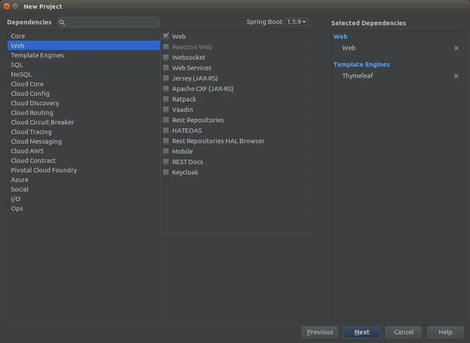Choose the SQL category
The width and height of the screenshot is (470, 343).
[84, 65]
